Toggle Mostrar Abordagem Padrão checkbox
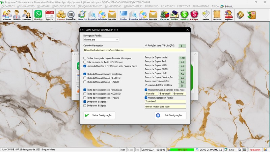Image resolution: width=270 pixels, height=152 pixels. click(146, 98)
